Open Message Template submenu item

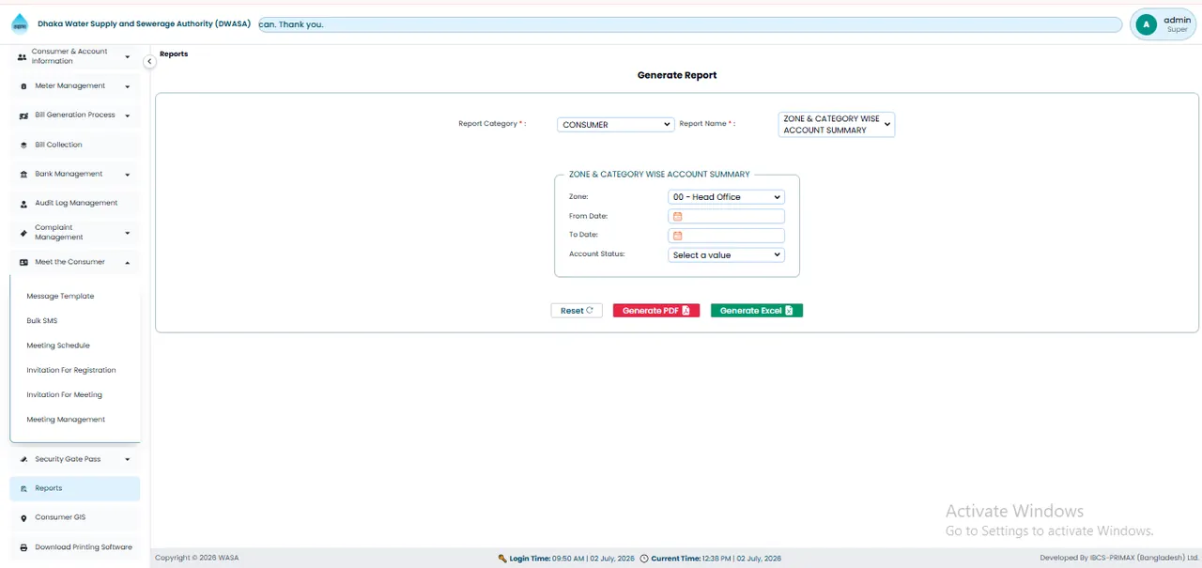[60, 297]
